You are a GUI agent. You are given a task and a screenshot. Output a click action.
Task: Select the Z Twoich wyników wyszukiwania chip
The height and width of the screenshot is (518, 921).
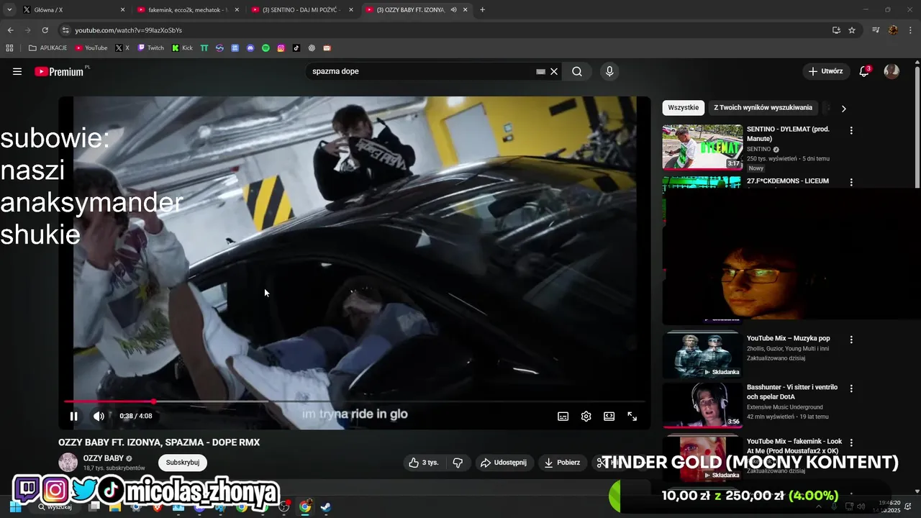click(x=763, y=108)
